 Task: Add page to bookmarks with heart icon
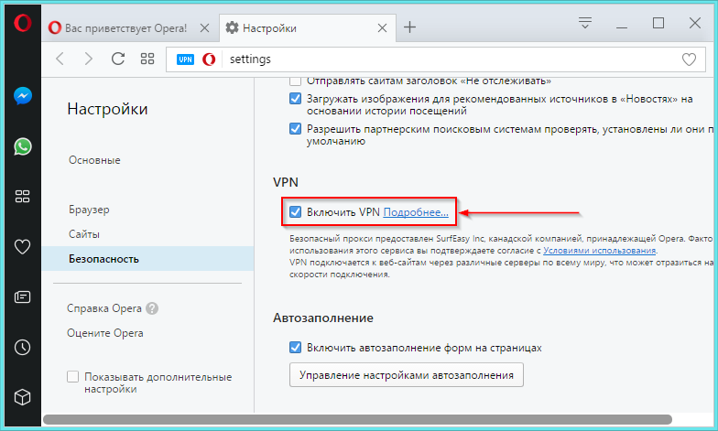689,59
